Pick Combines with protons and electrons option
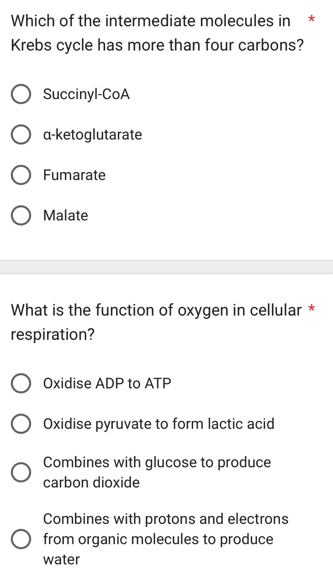This screenshot has width=333, height=572. 21,539
